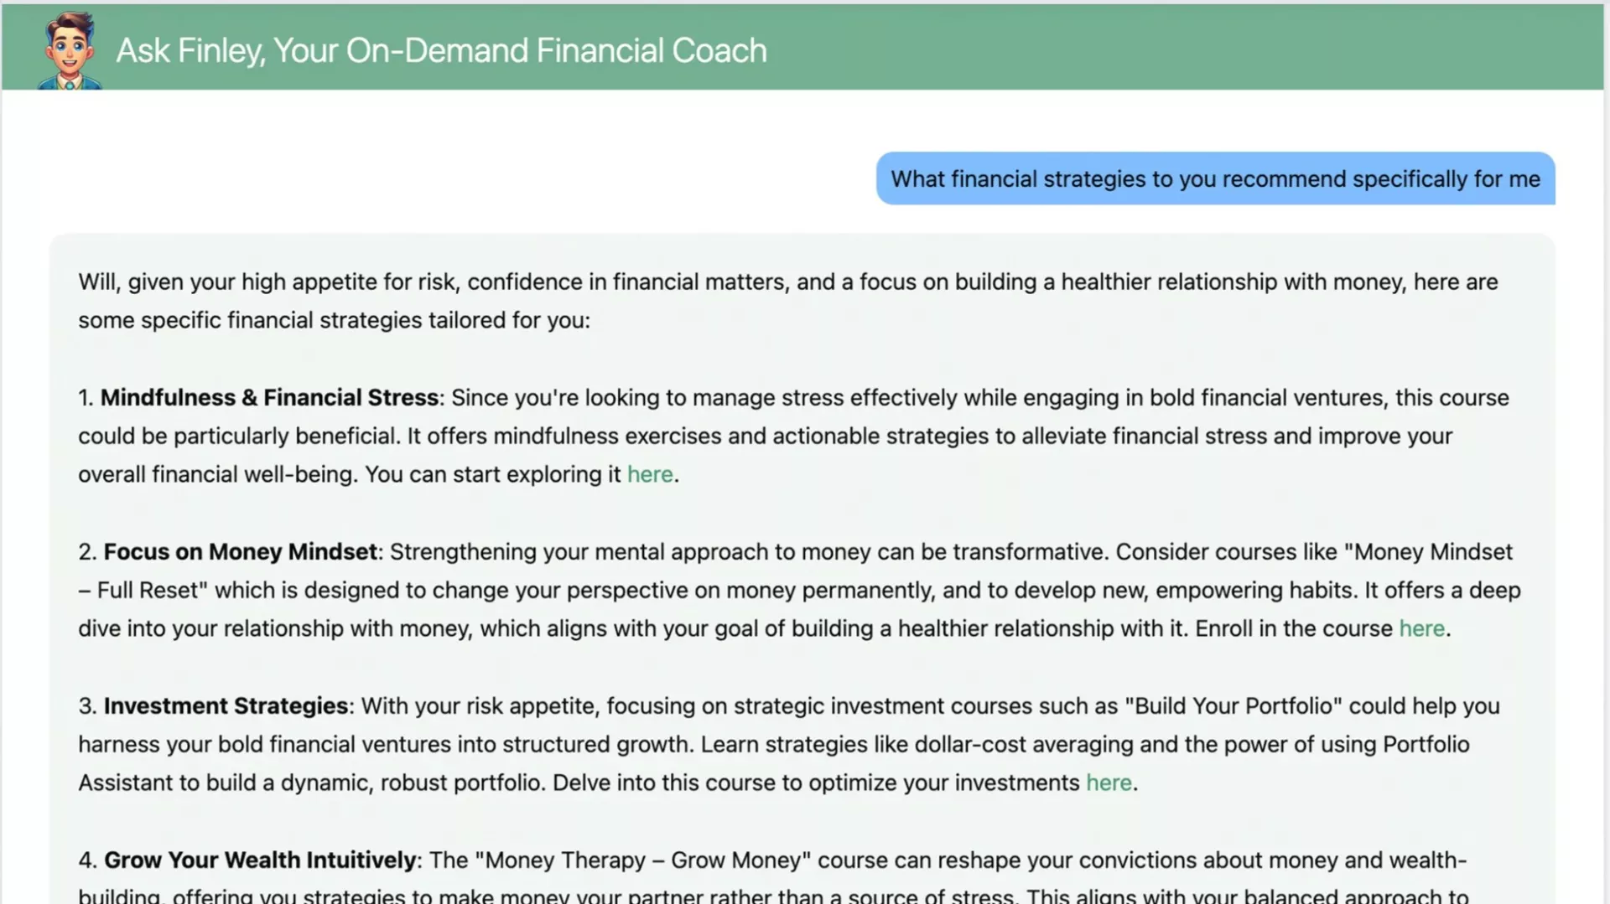
Task: Click the name "Will" opening the response
Action: coord(97,282)
